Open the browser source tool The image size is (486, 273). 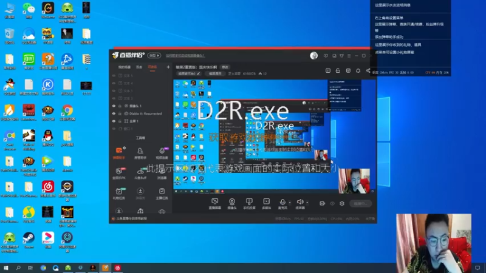coord(162,174)
